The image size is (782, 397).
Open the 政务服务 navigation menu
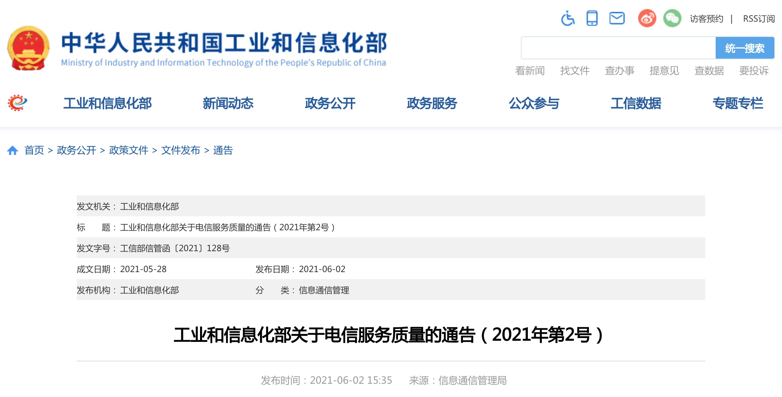pos(432,103)
